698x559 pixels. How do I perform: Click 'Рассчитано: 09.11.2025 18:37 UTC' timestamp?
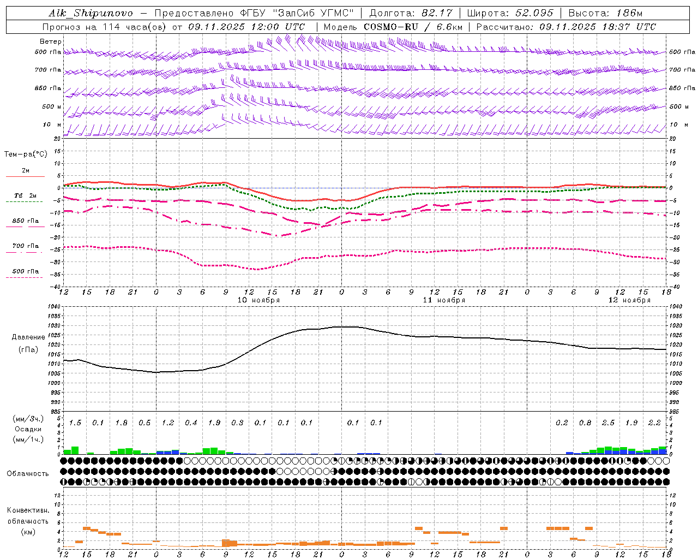pos(566,27)
